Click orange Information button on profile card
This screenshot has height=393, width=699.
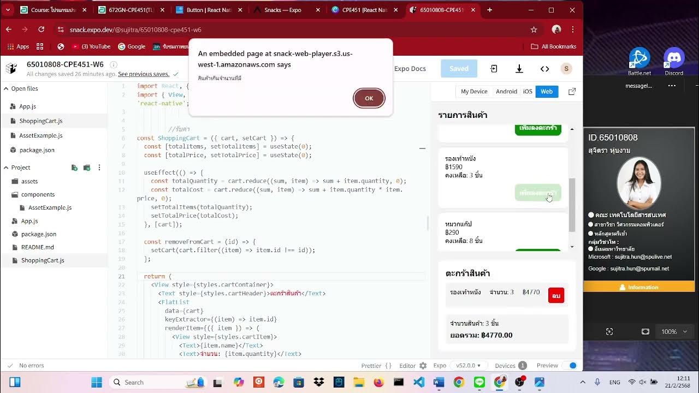point(638,287)
